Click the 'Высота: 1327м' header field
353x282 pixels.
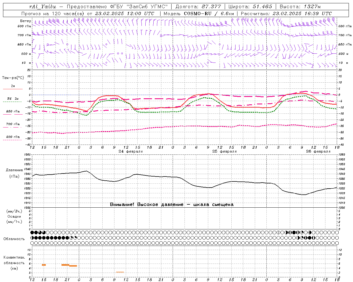tap(300, 7)
